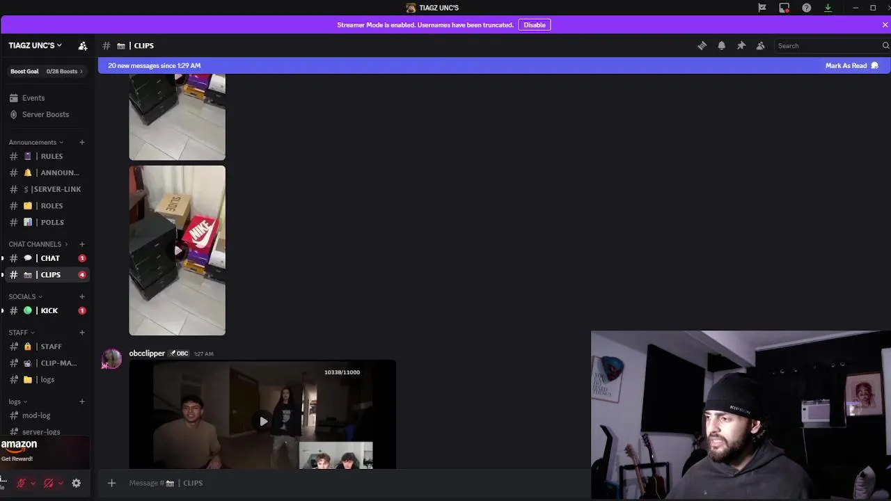The image size is (891, 501).
Task: Toggle the deafen headphones button
Action: coord(49,483)
